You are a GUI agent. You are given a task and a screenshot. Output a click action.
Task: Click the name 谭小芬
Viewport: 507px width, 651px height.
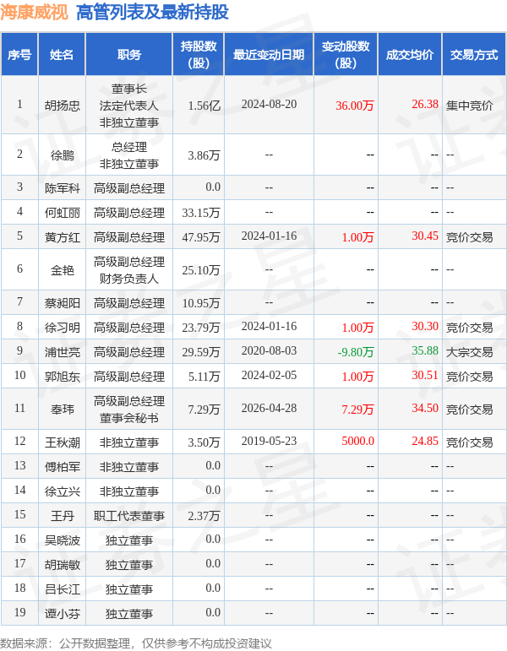click(x=63, y=615)
